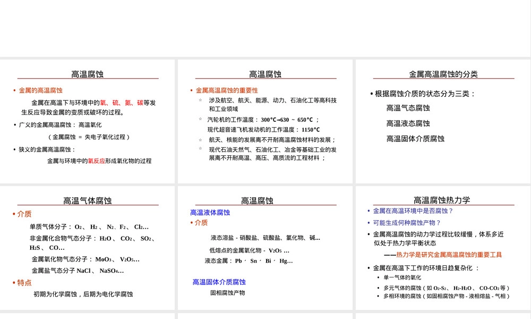Open the slide covering 高温液体腐蚀
The height and width of the screenshot is (319, 531).
click(x=265, y=248)
